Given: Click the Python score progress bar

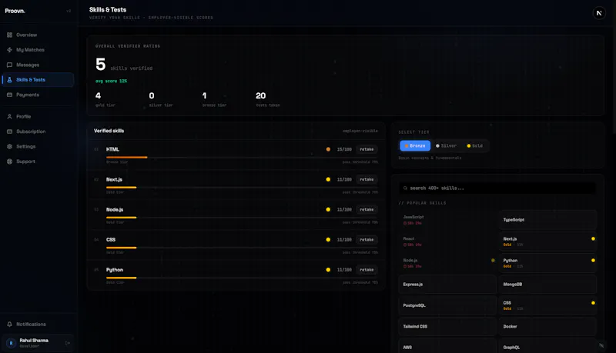Looking at the screenshot, I should [242, 278].
